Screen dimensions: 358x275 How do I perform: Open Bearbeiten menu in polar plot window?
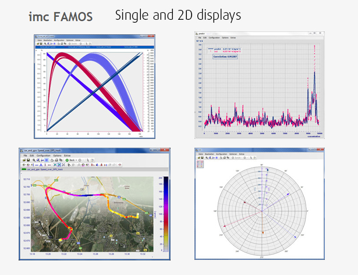(x=210, y=154)
